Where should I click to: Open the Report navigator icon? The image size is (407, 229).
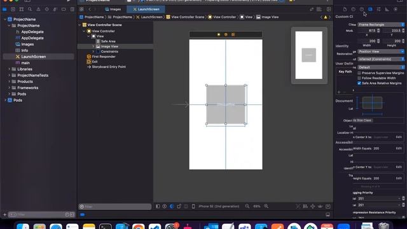(x=72, y=10)
